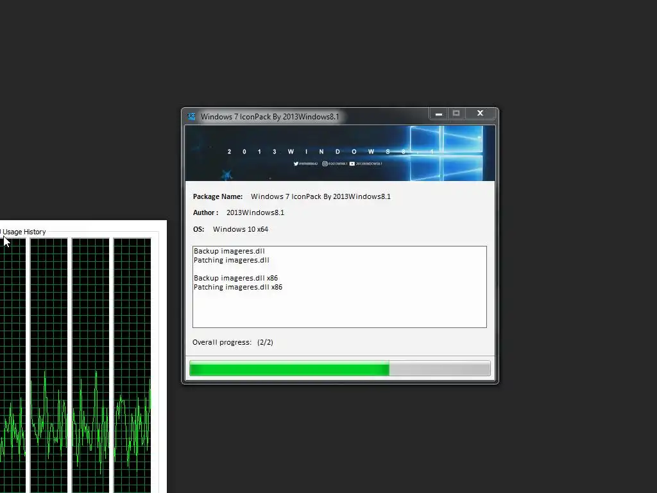Click the Author label
The image size is (657, 493).
205,212
